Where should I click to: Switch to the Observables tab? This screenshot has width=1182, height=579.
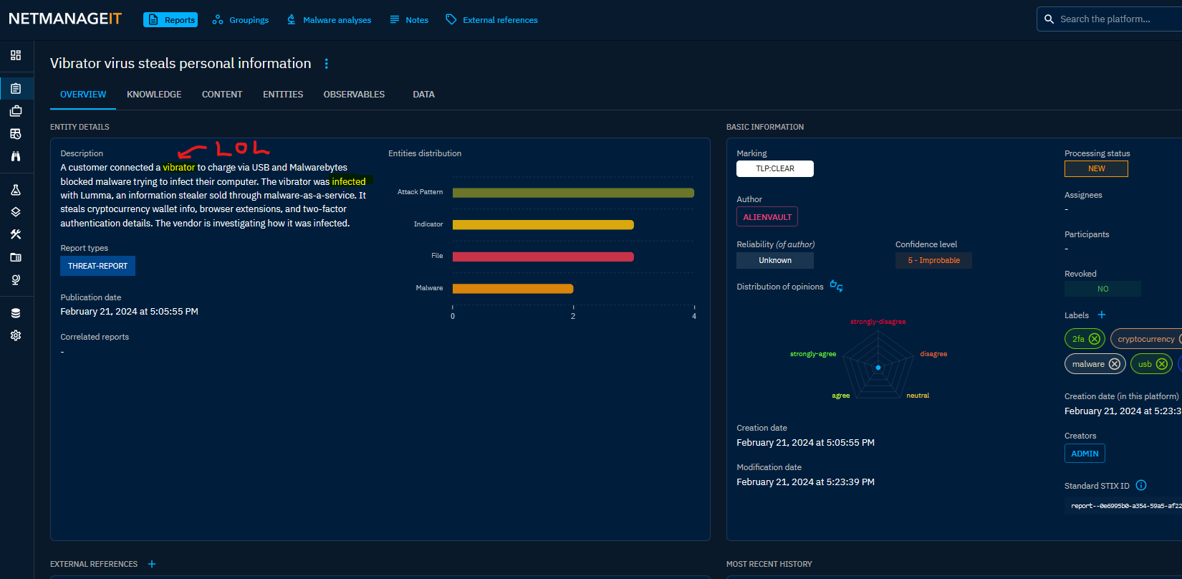coord(354,95)
